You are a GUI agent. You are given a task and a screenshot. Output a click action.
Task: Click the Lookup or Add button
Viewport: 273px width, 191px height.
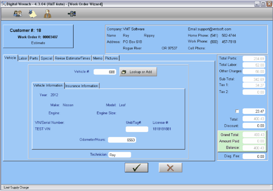tap(138, 72)
